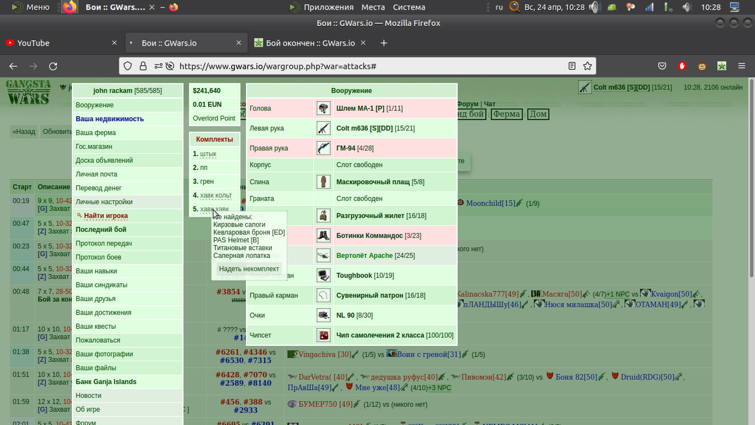Click the Вертолёт Apache helicopter icon
The image size is (755, 425).
323,256
